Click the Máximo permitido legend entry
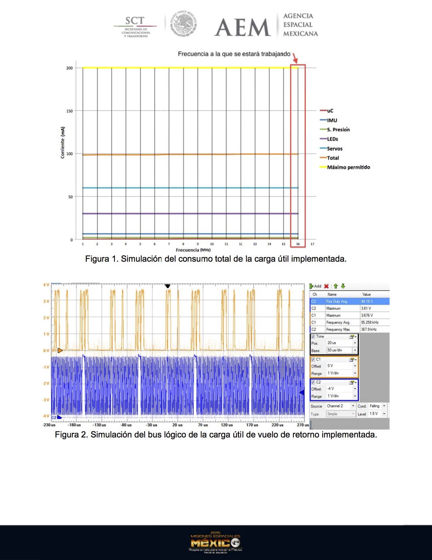Screen dimensions: 432x560 345,167
